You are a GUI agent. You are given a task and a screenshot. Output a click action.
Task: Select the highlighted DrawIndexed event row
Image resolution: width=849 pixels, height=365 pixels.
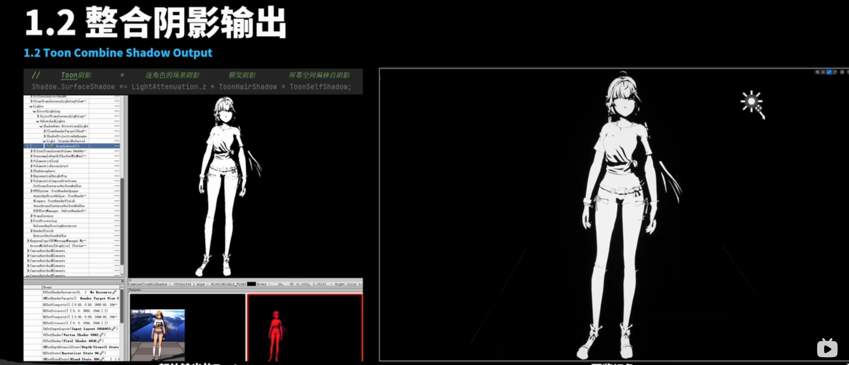tap(67, 146)
